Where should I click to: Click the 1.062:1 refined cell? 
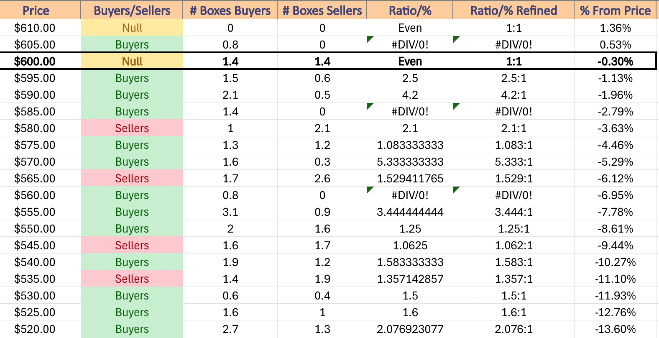pyautogui.click(x=513, y=245)
